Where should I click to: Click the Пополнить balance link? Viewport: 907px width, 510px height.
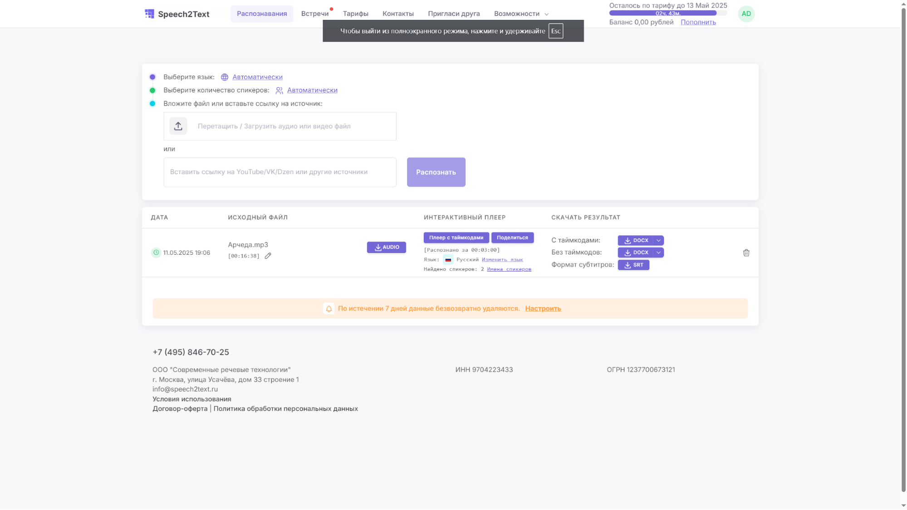coord(698,22)
